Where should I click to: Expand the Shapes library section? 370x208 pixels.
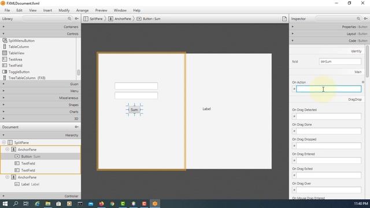click(x=40, y=105)
